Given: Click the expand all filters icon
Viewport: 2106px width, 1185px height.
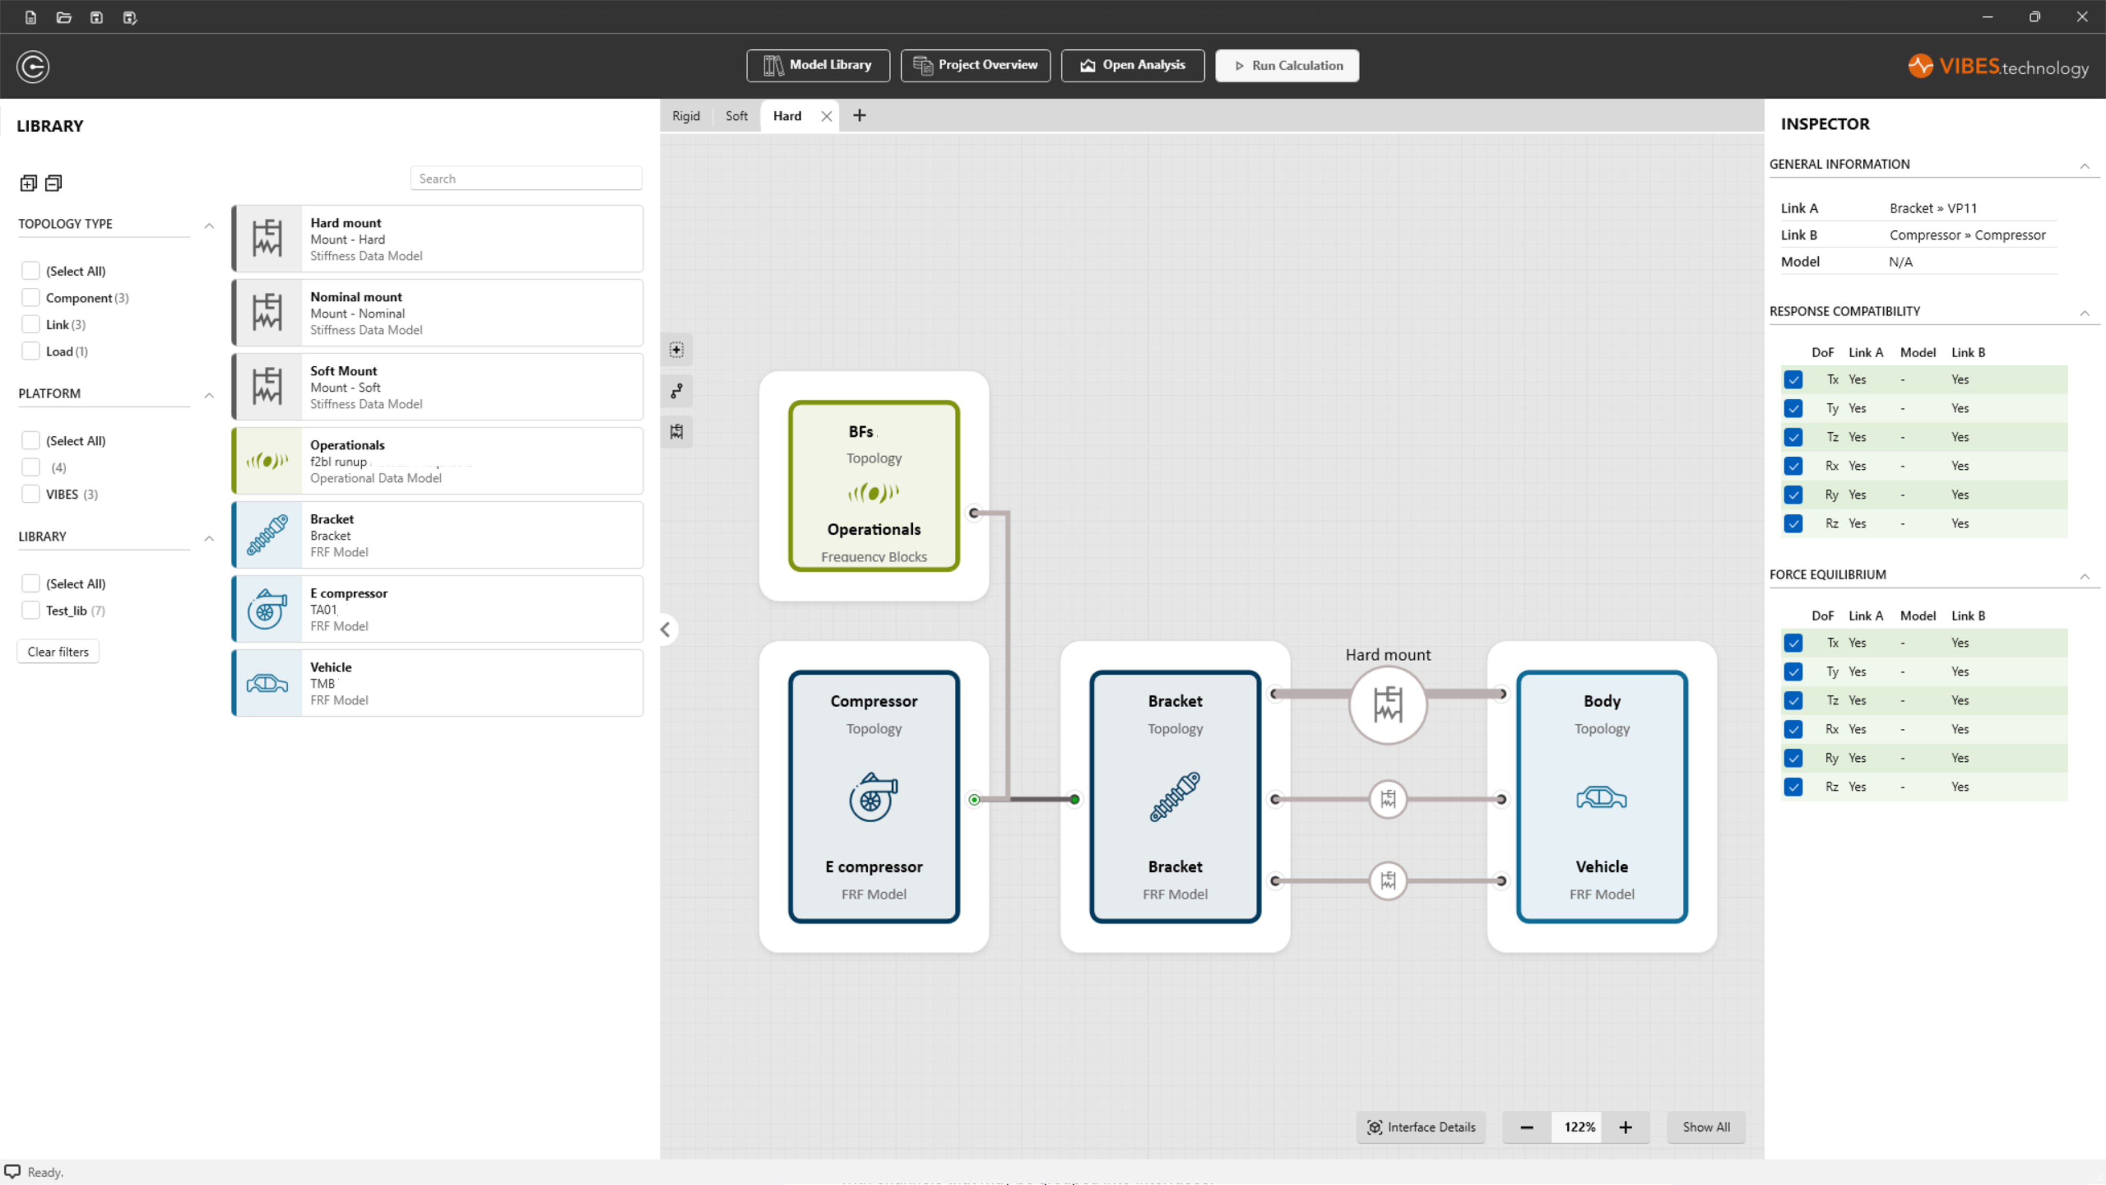Looking at the screenshot, I should tap(29, 182).
